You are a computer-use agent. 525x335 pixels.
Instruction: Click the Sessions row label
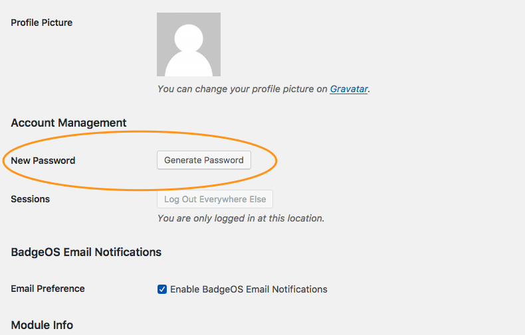[x=30, y=199]
